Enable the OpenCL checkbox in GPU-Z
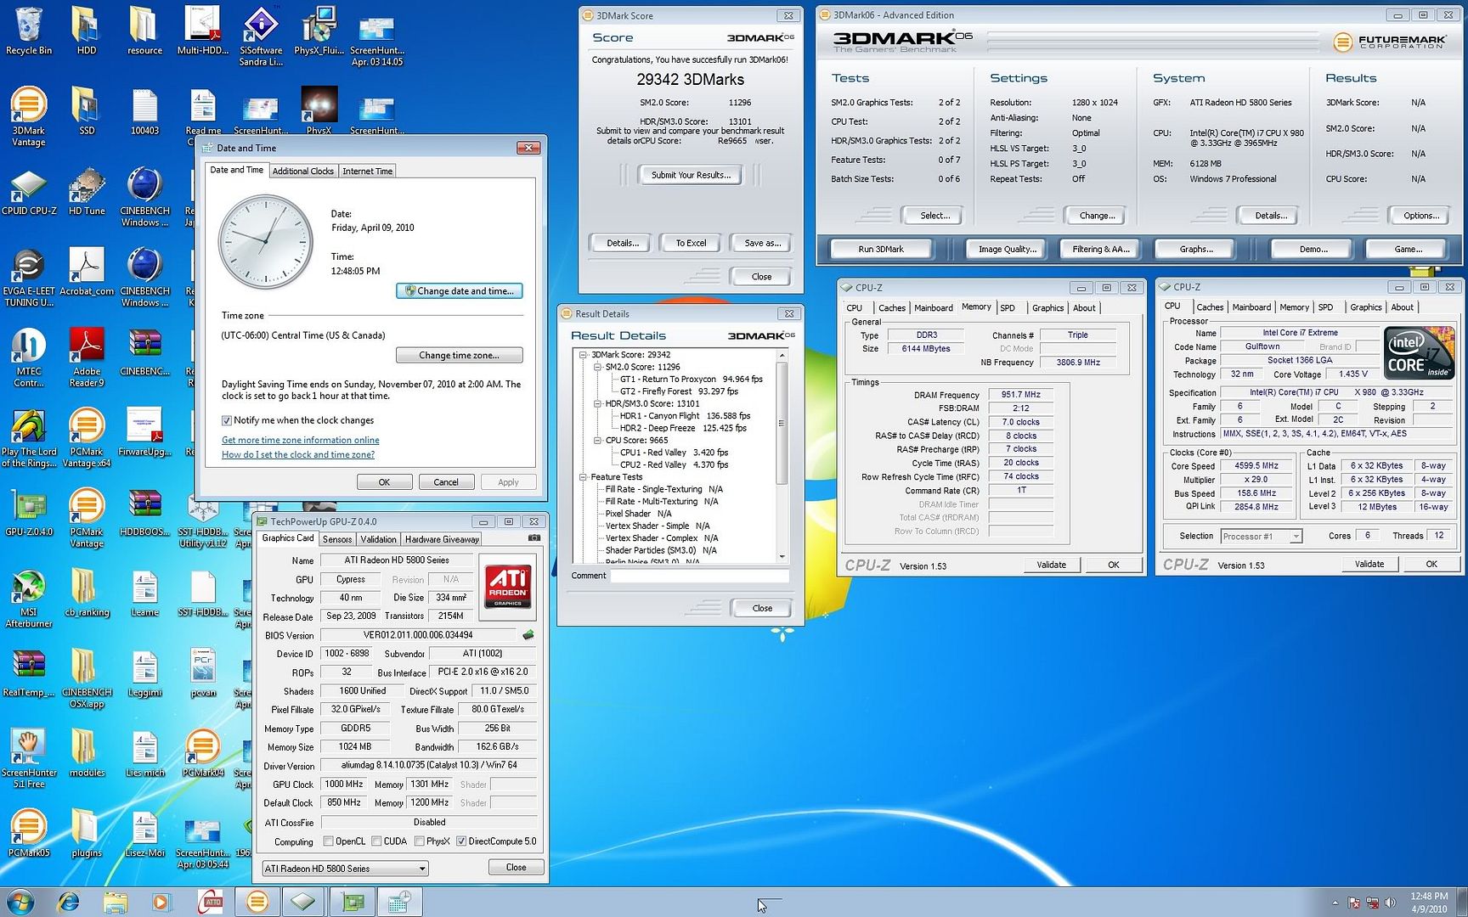1468x917 pixels. (329, 841)
